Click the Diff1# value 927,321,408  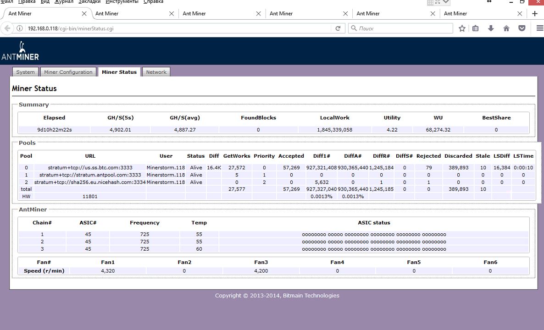(x=322, y=167)
